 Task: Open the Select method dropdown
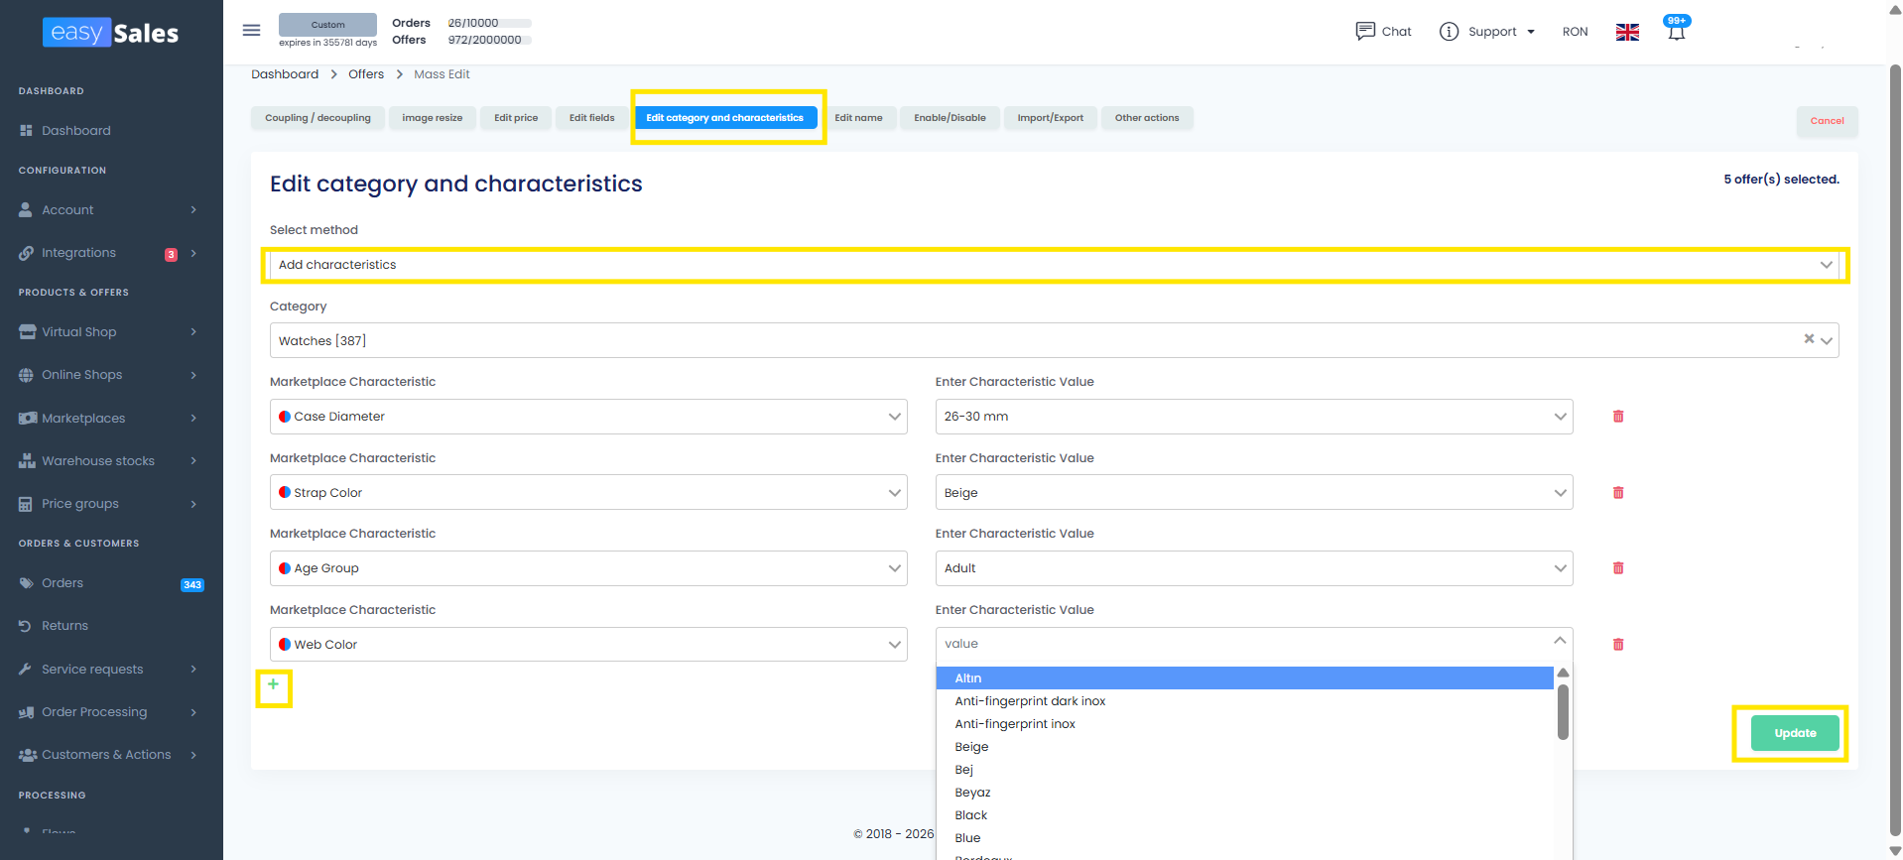click(x=1054, y=265)
